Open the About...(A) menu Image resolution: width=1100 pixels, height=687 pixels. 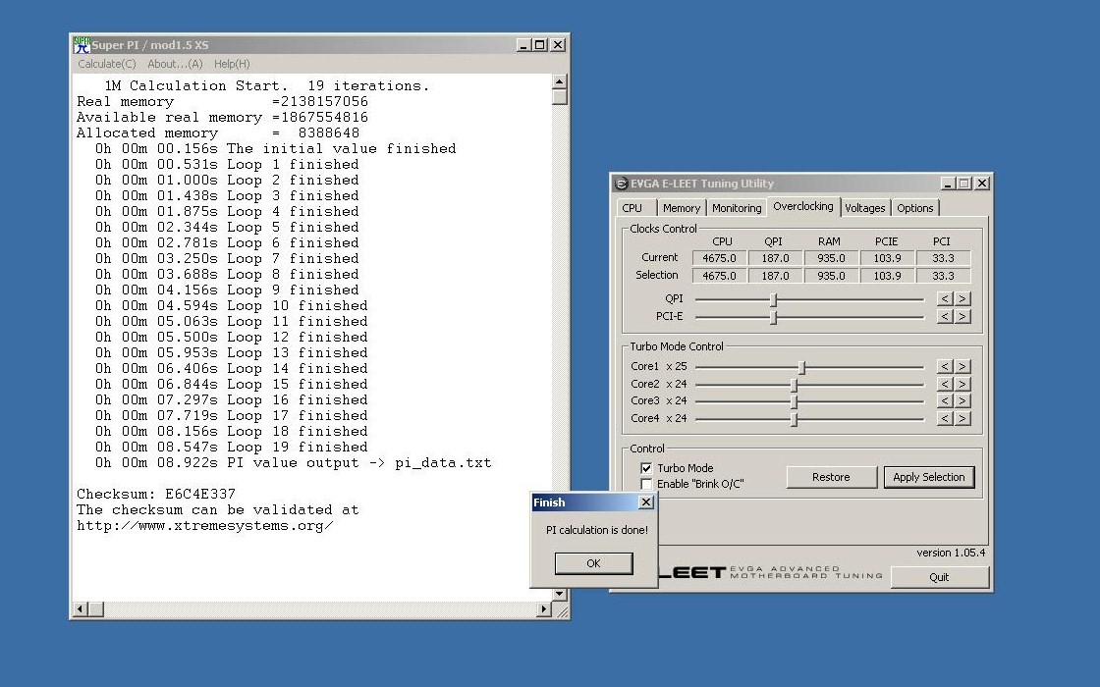coord(175,65)
